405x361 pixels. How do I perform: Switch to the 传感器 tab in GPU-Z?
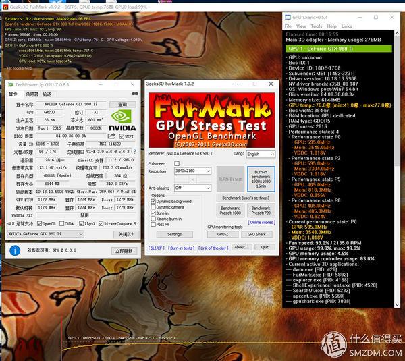click(32, 94)
